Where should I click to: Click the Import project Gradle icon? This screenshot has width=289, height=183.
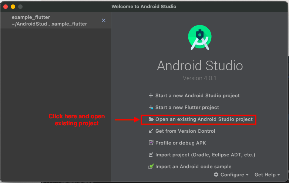(151, 155)
